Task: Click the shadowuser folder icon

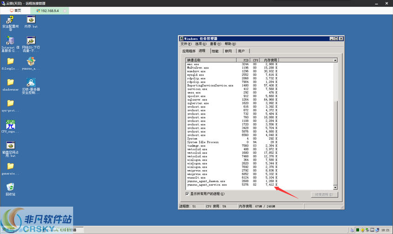Action: 10,83
